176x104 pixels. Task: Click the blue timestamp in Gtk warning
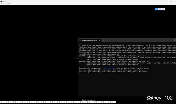point(109,68)
